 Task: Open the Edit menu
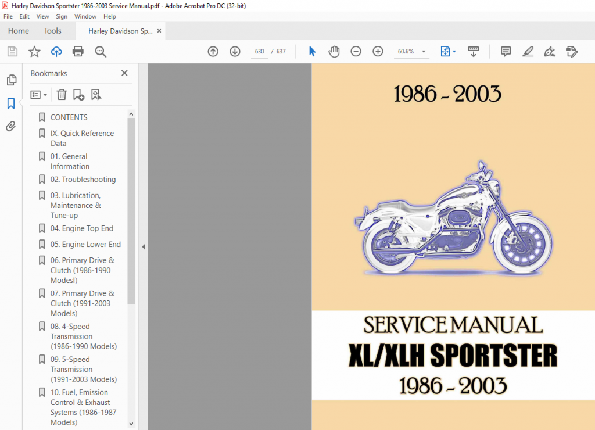[24, 16]
